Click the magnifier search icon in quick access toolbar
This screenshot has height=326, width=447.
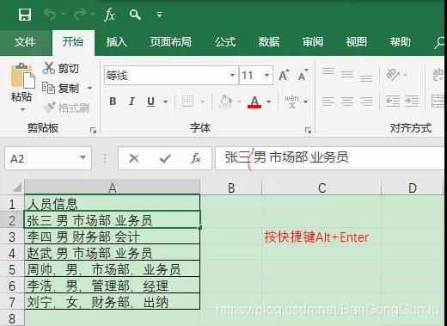(135, 15)
